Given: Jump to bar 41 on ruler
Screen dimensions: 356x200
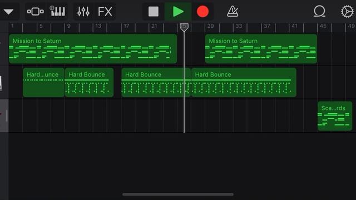Looking at the screenshot, I should (294, 26).
